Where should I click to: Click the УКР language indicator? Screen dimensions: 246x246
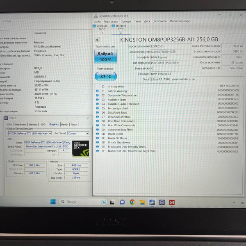pos(243,203)
